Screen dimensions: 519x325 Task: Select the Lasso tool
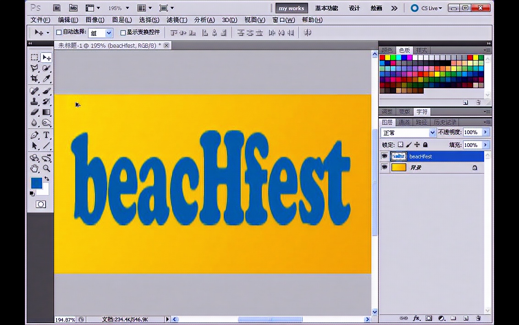(34, 67)
